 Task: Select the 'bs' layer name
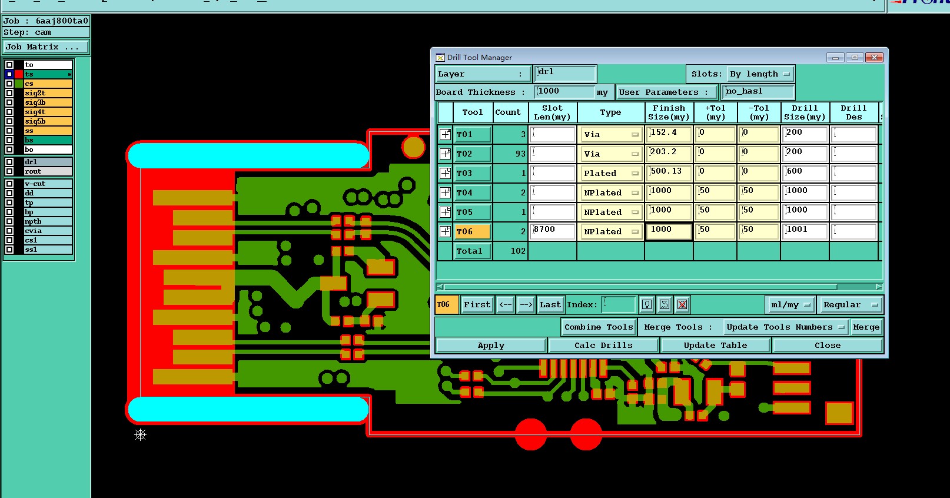48,140
